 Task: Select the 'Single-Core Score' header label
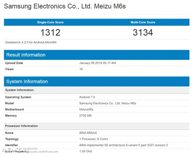coord(50,22)
